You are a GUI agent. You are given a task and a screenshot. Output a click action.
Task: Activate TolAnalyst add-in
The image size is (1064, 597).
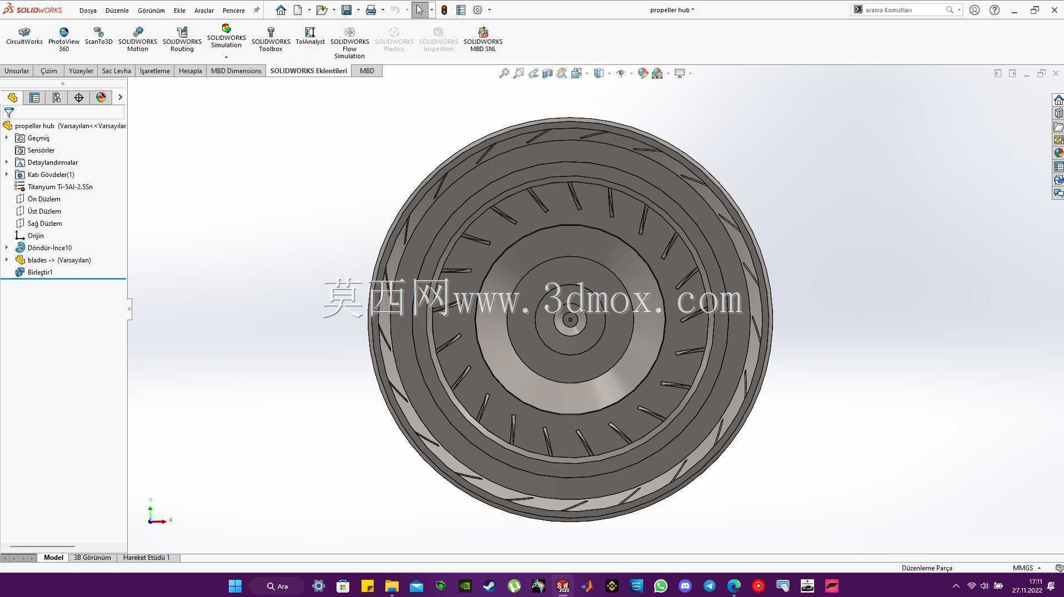[310, 36]
